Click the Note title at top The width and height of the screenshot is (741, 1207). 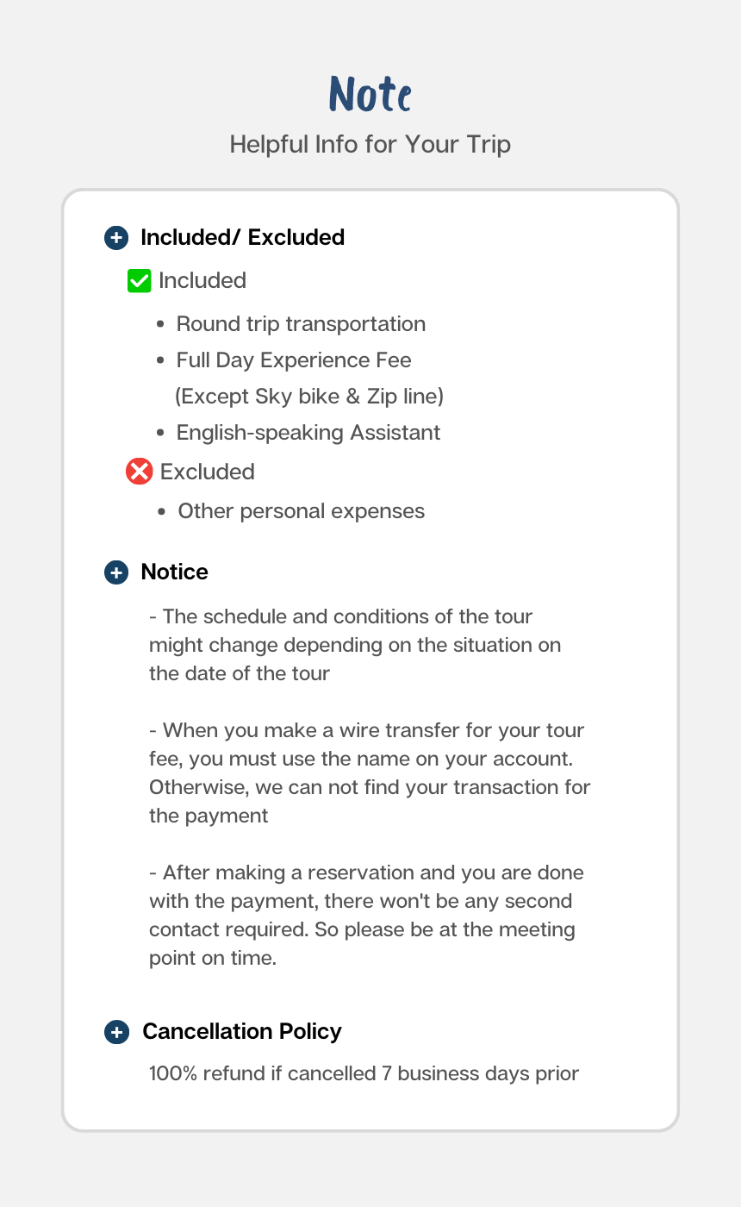370,94
